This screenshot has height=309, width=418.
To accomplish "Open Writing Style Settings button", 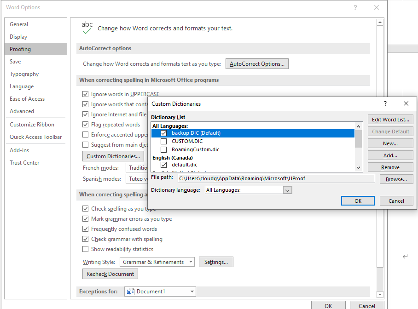I will pos(216,262).
